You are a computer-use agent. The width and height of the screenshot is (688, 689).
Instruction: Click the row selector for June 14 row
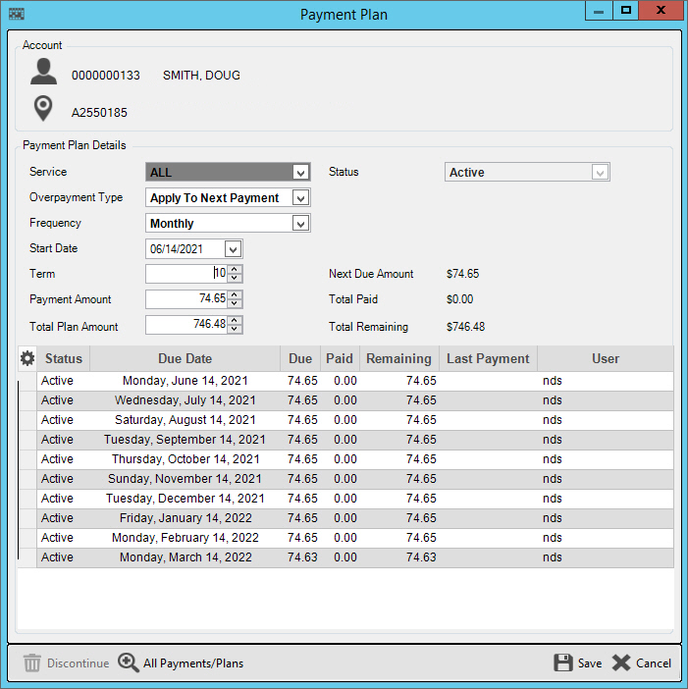(27, 381)
